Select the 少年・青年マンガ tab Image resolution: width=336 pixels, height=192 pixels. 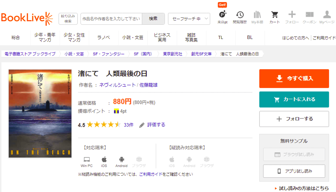45,37
